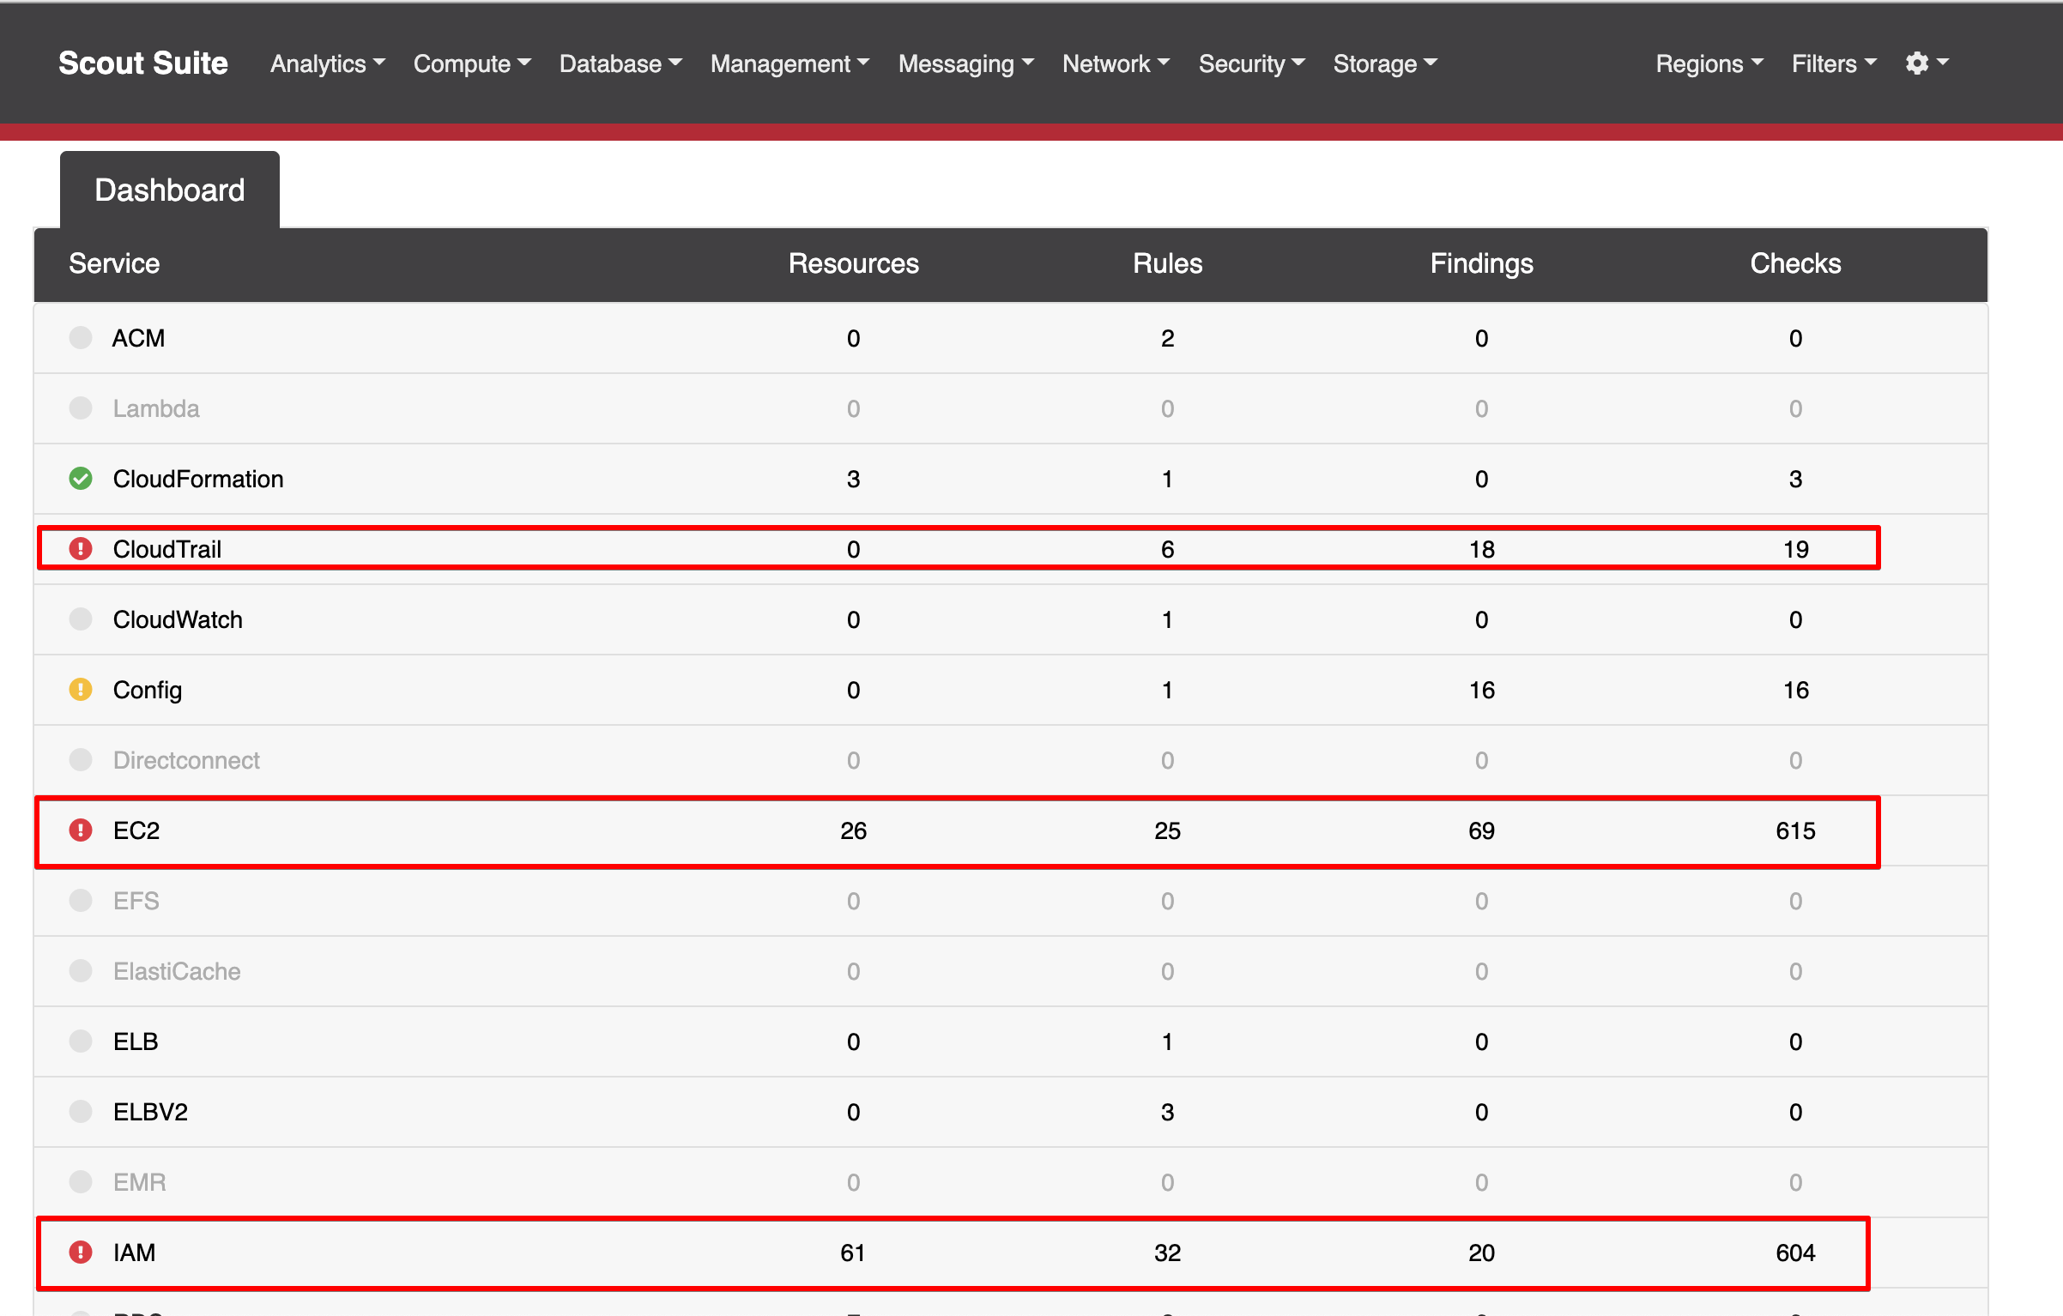Screen dimensions: 2063x1316
Task: Open the ELB service link
Action: (x=136, y=1041)
